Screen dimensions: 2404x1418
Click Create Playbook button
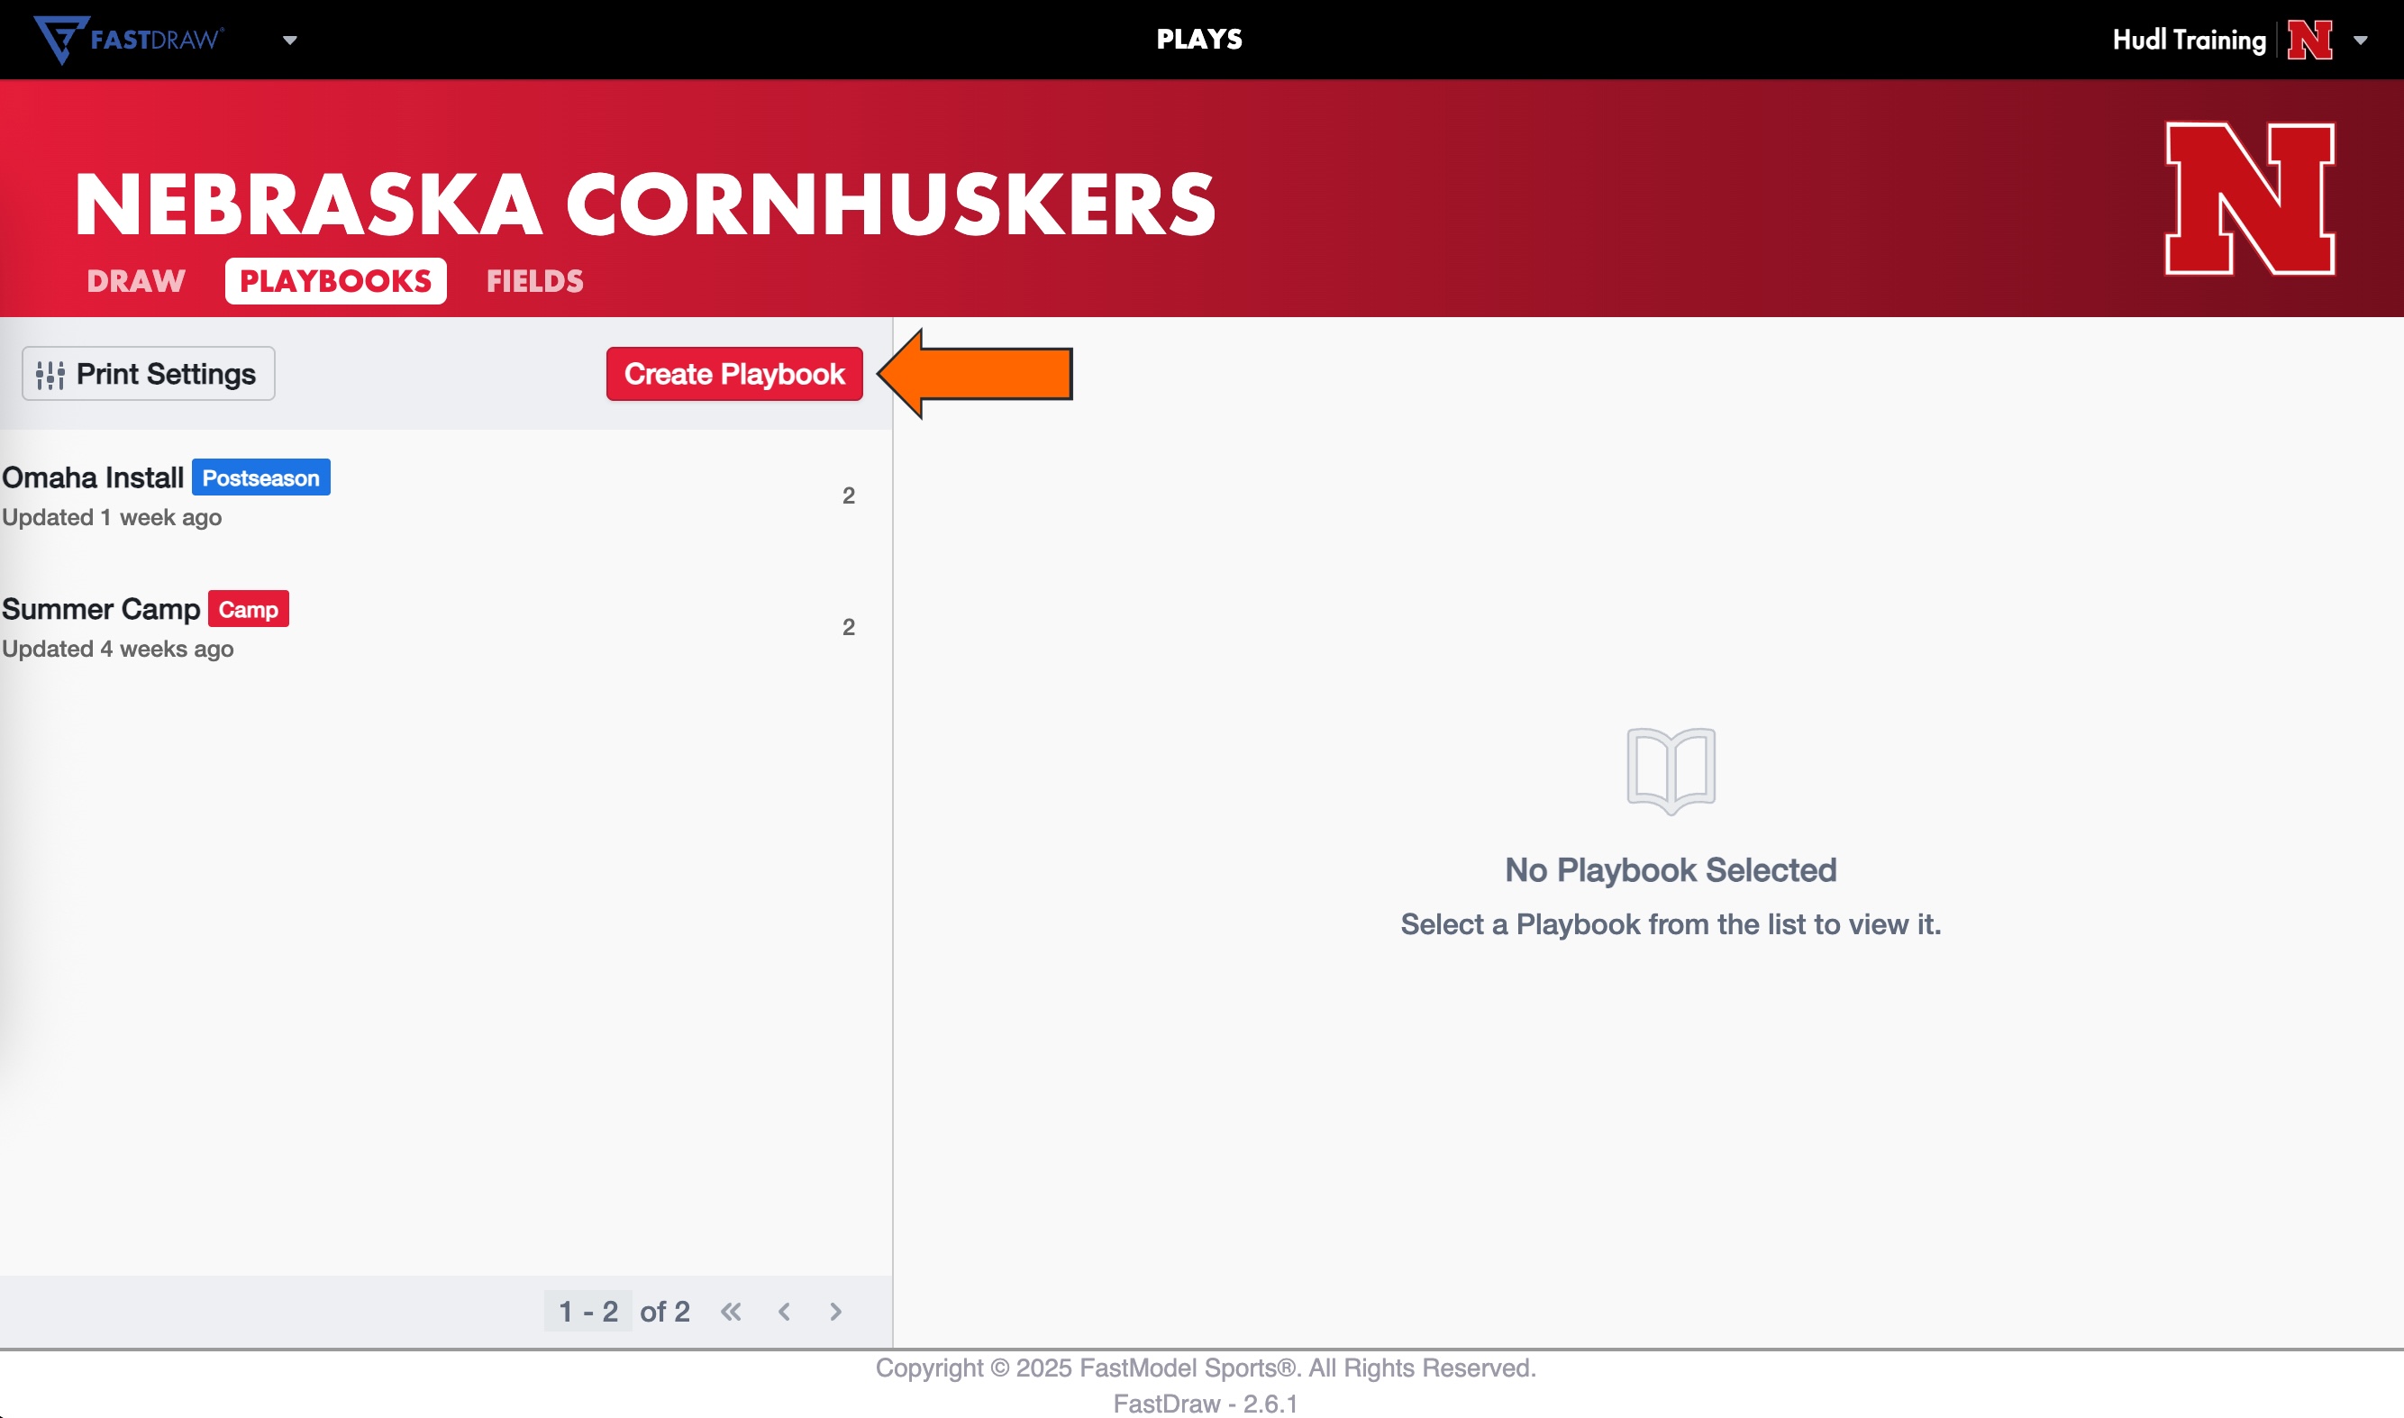click(x=733, y=374)
